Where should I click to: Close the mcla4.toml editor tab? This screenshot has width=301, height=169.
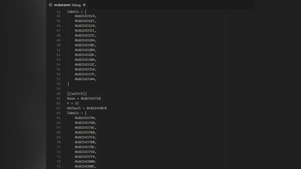click(84, 5)
